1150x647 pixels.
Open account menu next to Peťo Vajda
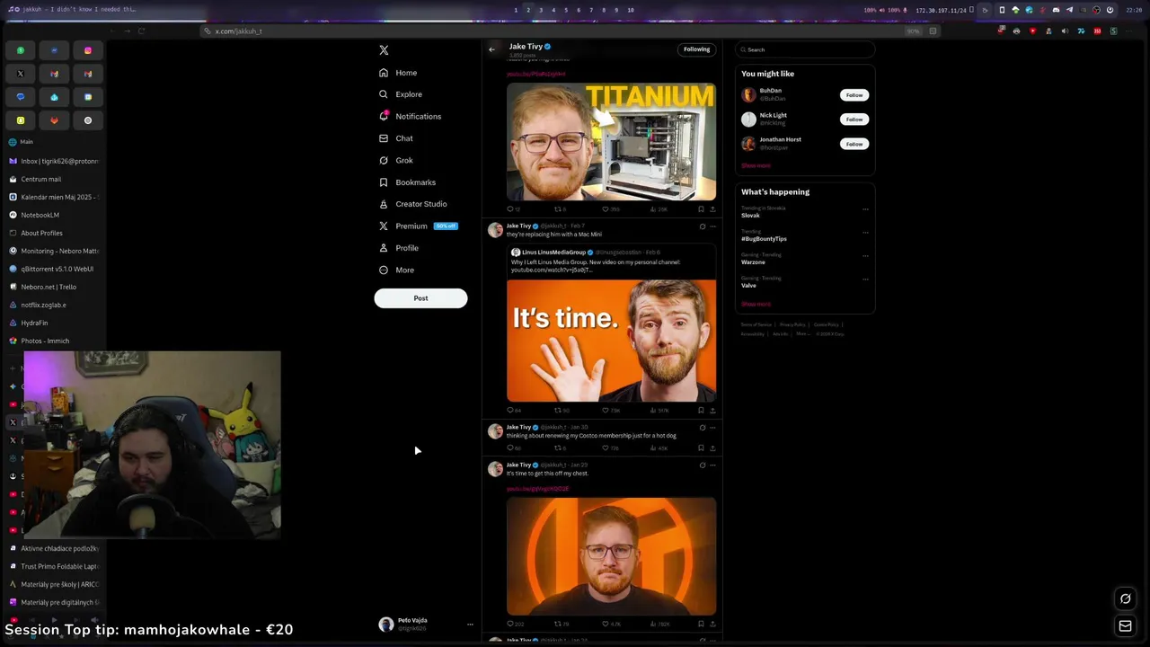(469, 625)
